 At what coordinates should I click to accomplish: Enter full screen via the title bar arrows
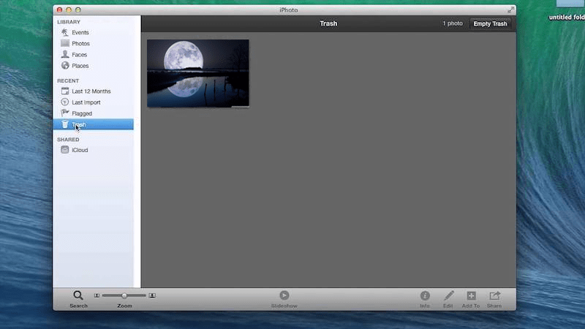[x=510, y=10]
